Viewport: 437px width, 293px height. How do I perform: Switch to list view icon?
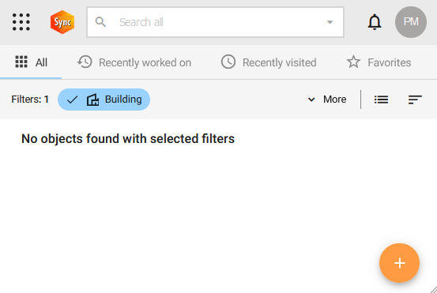click(381, 100)
